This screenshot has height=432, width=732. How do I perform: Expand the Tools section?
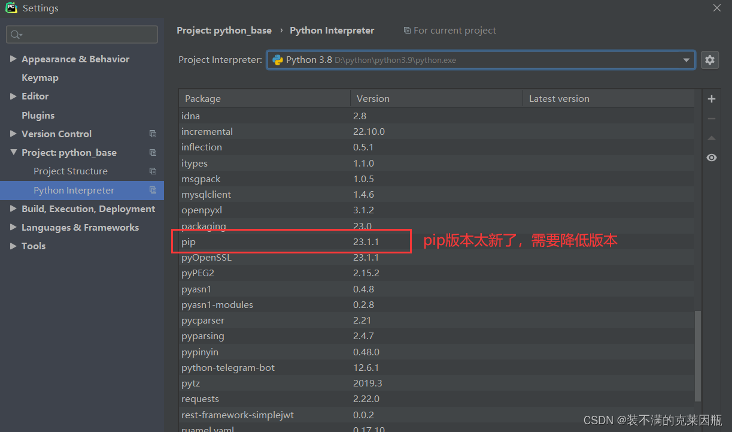(x=13, y=246)
